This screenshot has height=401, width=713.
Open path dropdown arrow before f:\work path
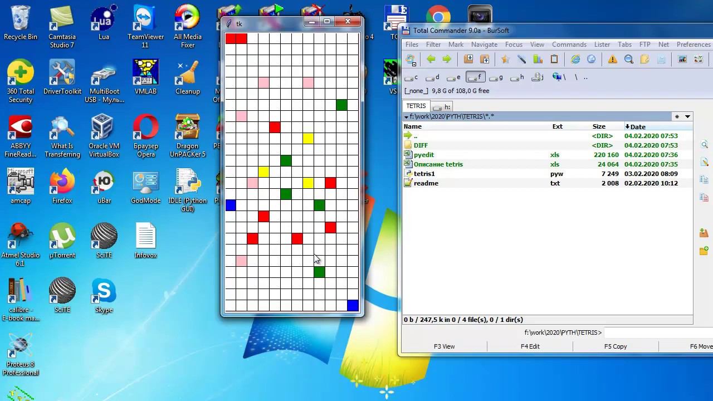(406, 117)
